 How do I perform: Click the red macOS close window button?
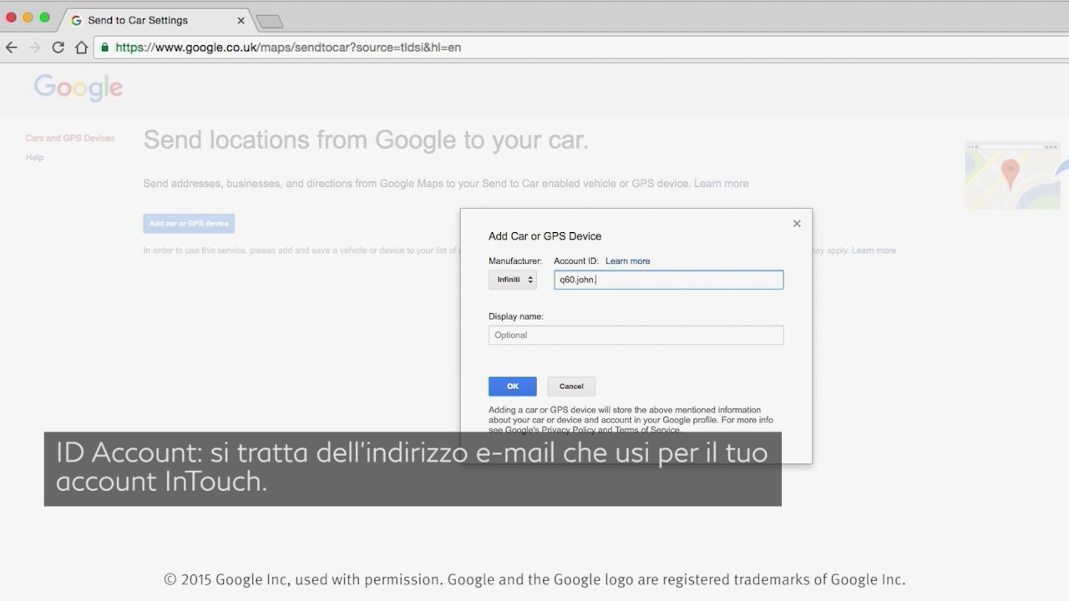12,18
